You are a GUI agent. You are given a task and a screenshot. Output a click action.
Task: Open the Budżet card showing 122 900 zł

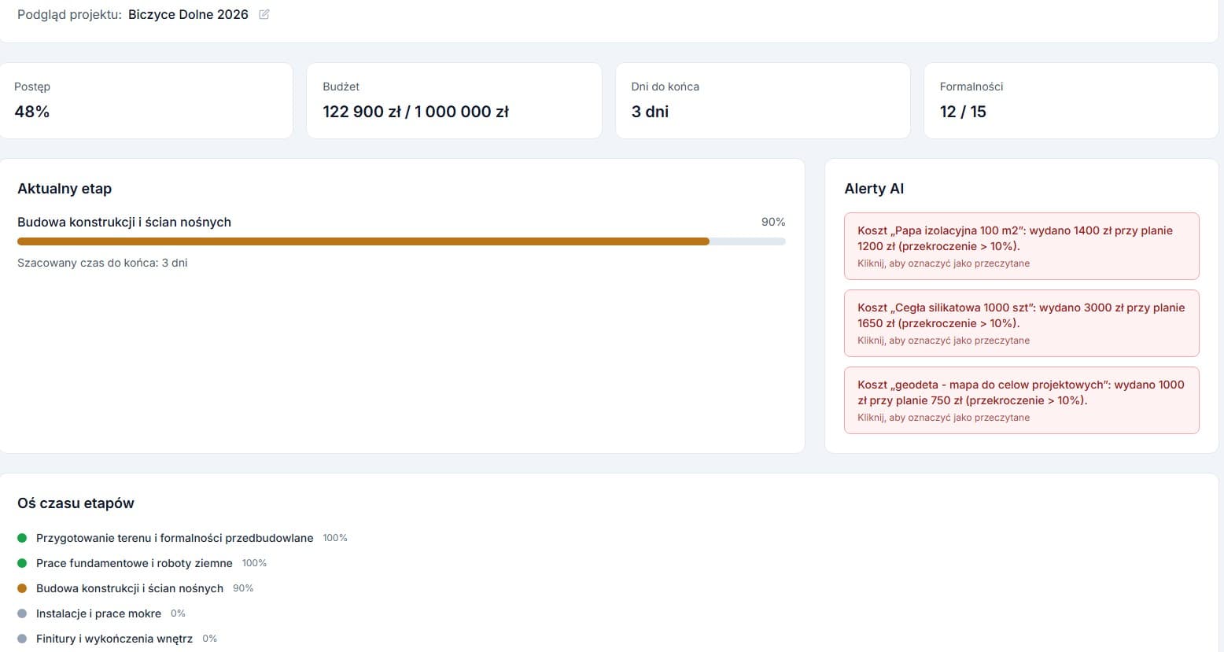click(454, 101)
